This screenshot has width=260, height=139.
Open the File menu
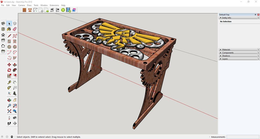3,5
